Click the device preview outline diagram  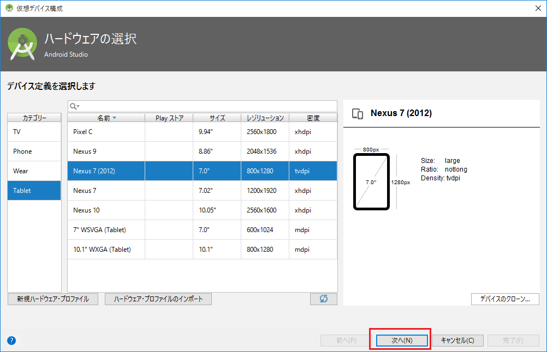372,182
